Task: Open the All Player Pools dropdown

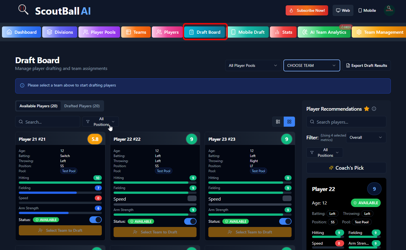Action: [x=253, y=65]
